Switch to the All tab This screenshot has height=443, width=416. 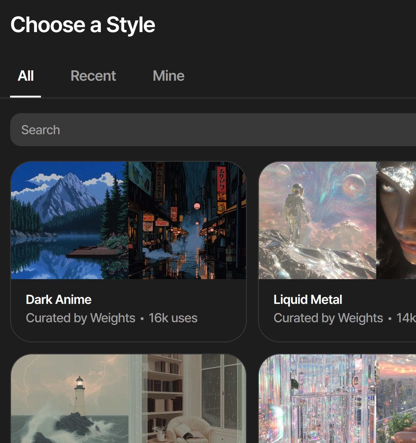click(x=26, y=76)
